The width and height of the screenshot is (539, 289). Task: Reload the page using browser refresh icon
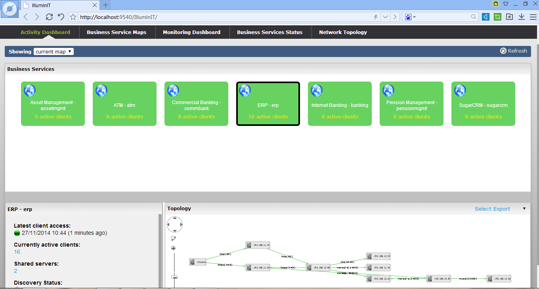point(49,17)
